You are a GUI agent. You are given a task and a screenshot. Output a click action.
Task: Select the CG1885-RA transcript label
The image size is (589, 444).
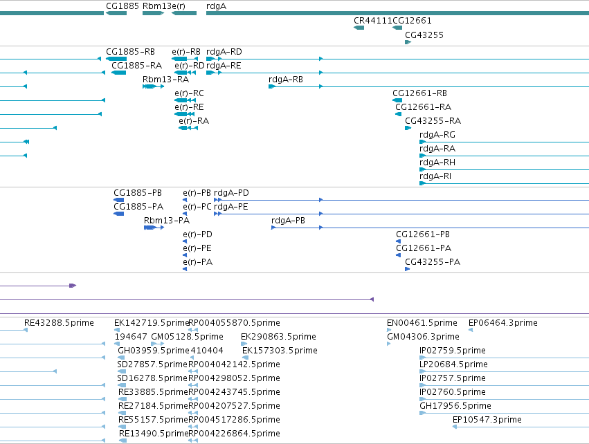137,65
